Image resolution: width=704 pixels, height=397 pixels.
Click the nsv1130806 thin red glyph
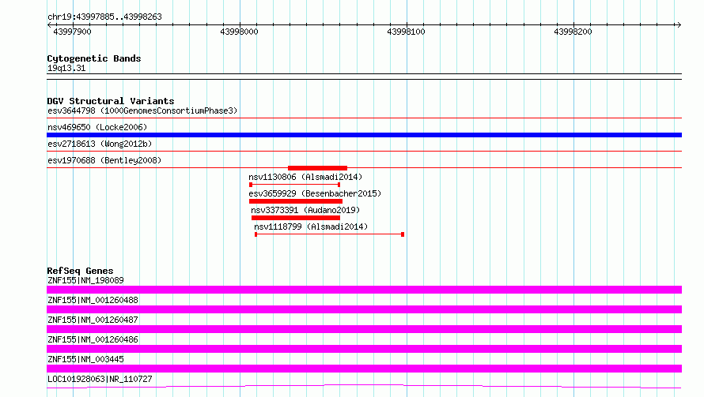294,185
